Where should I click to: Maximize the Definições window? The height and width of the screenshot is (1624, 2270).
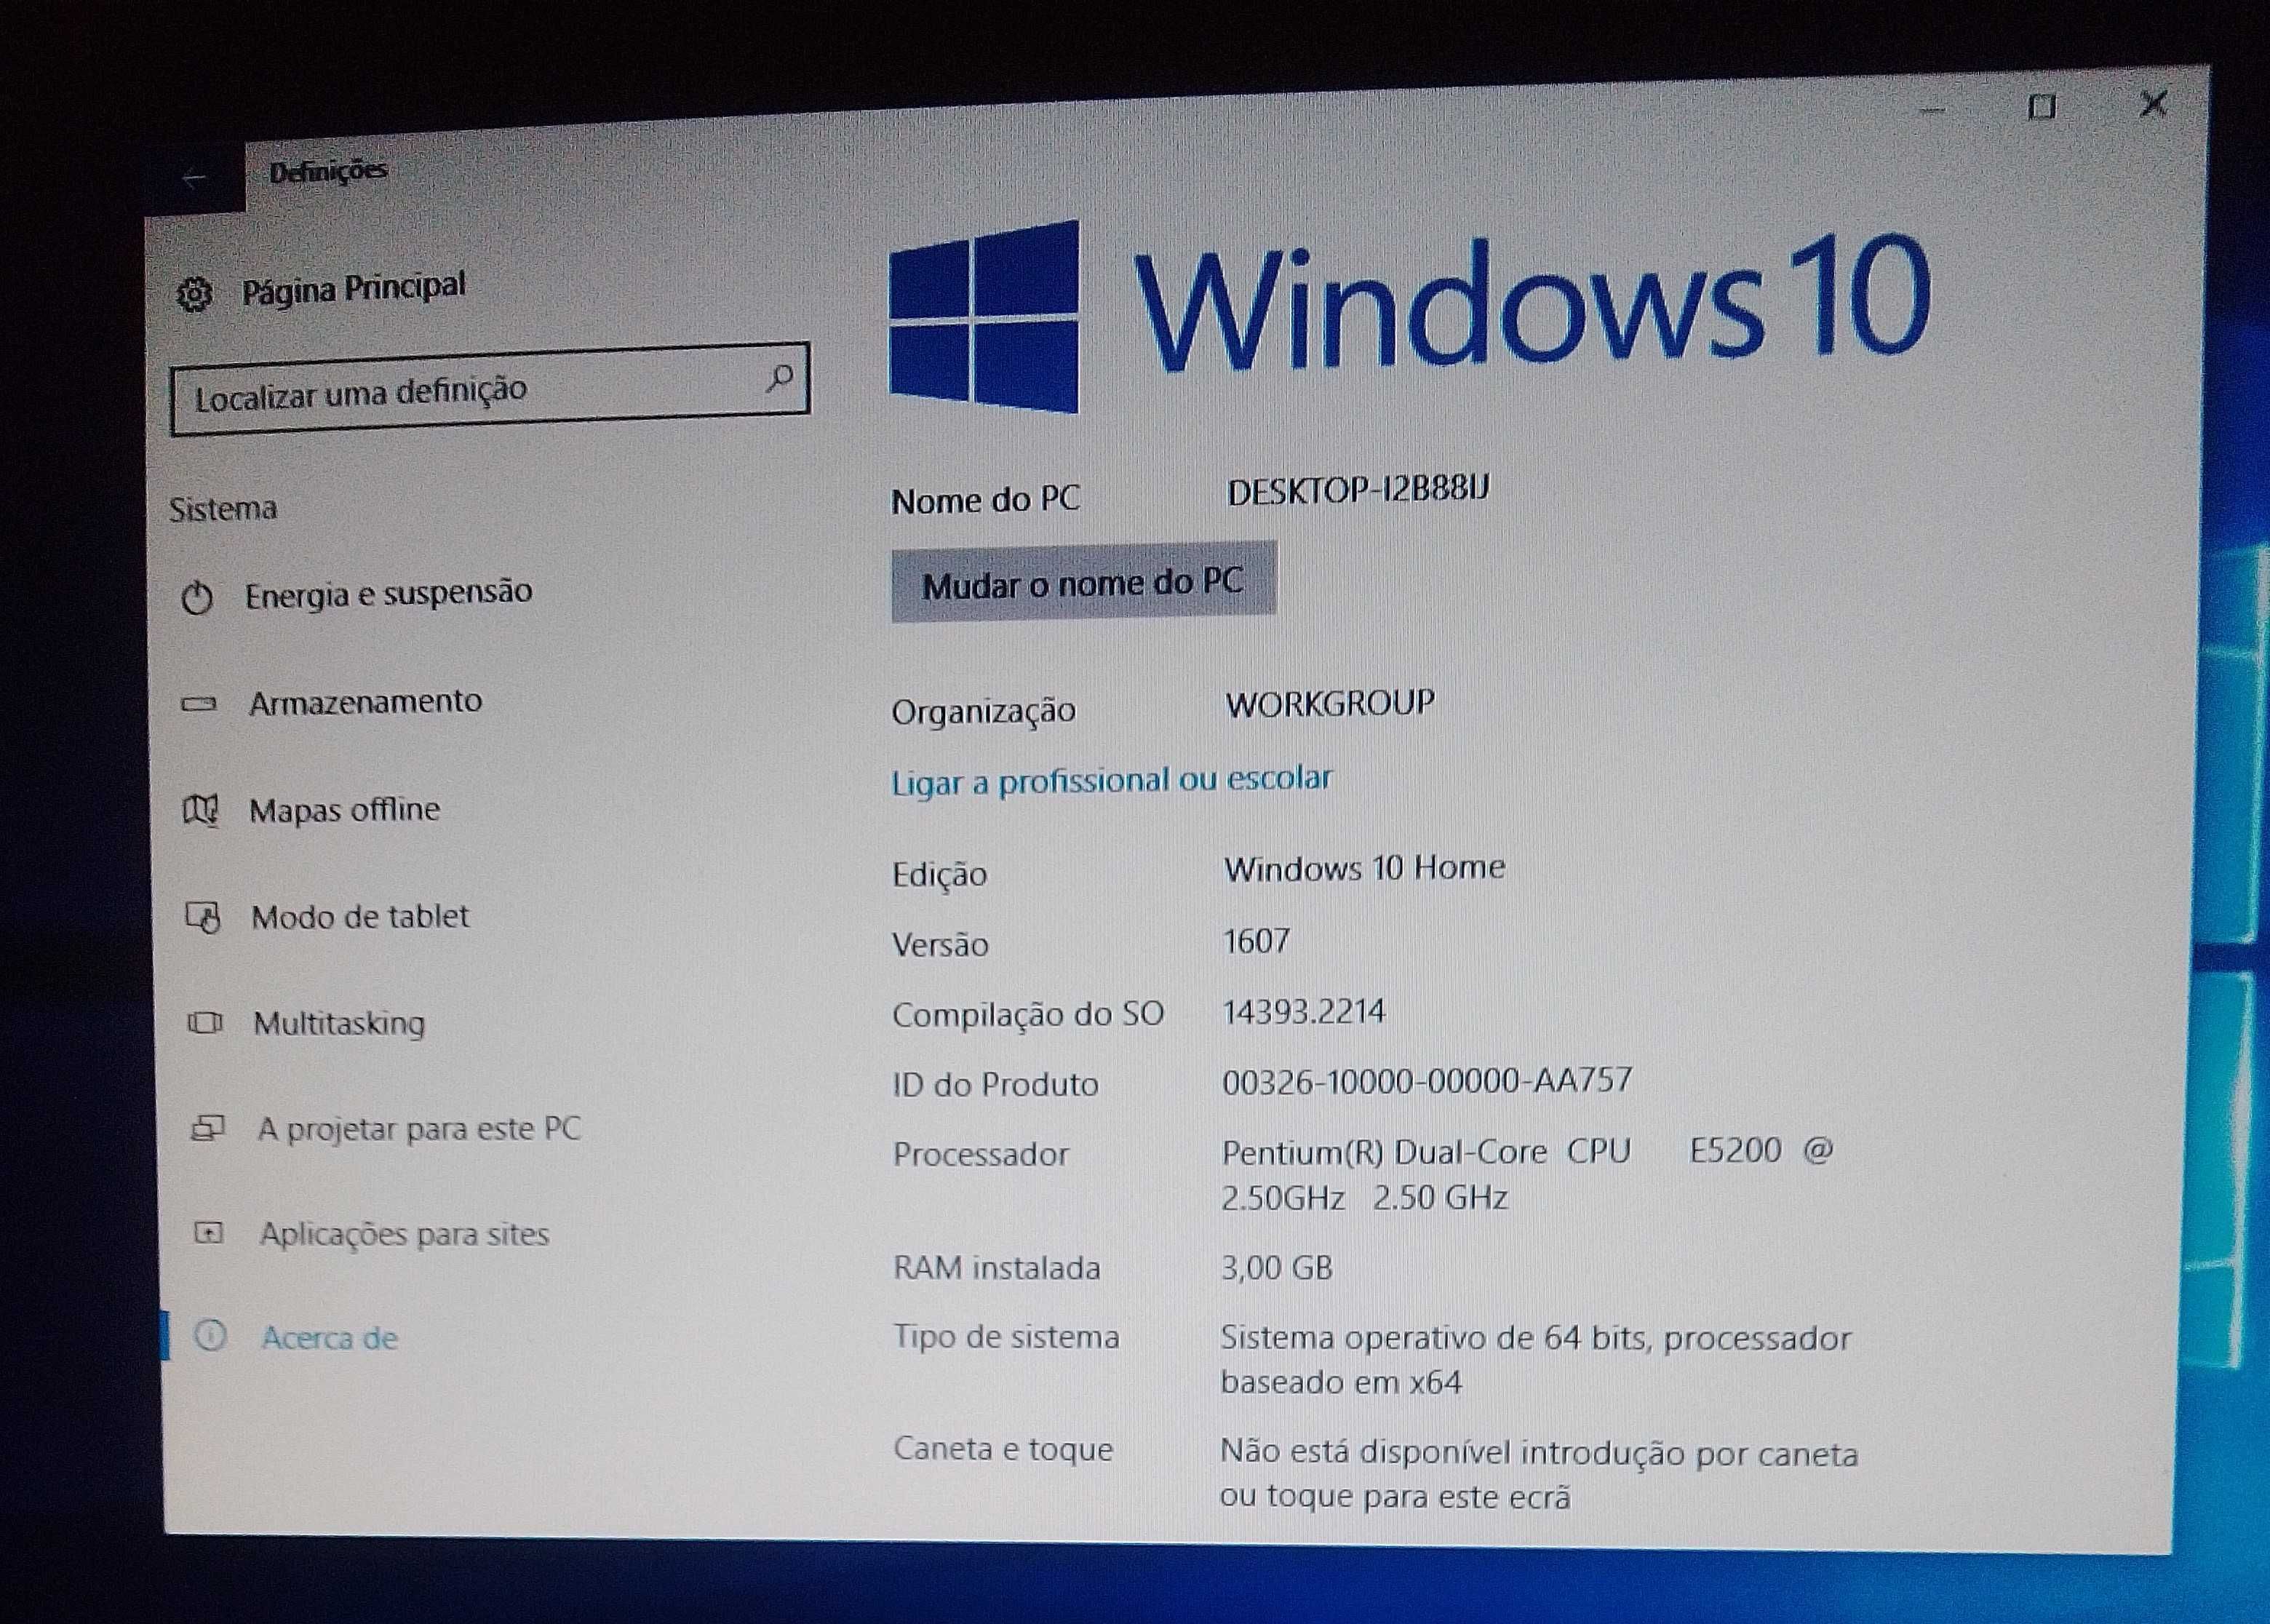(x=2042, y=106)
